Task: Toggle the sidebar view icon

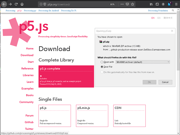Action: point(157,4)
